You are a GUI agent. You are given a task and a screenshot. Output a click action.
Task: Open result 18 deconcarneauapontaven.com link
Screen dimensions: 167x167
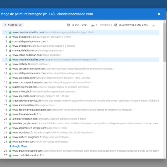tap(72, 110)
